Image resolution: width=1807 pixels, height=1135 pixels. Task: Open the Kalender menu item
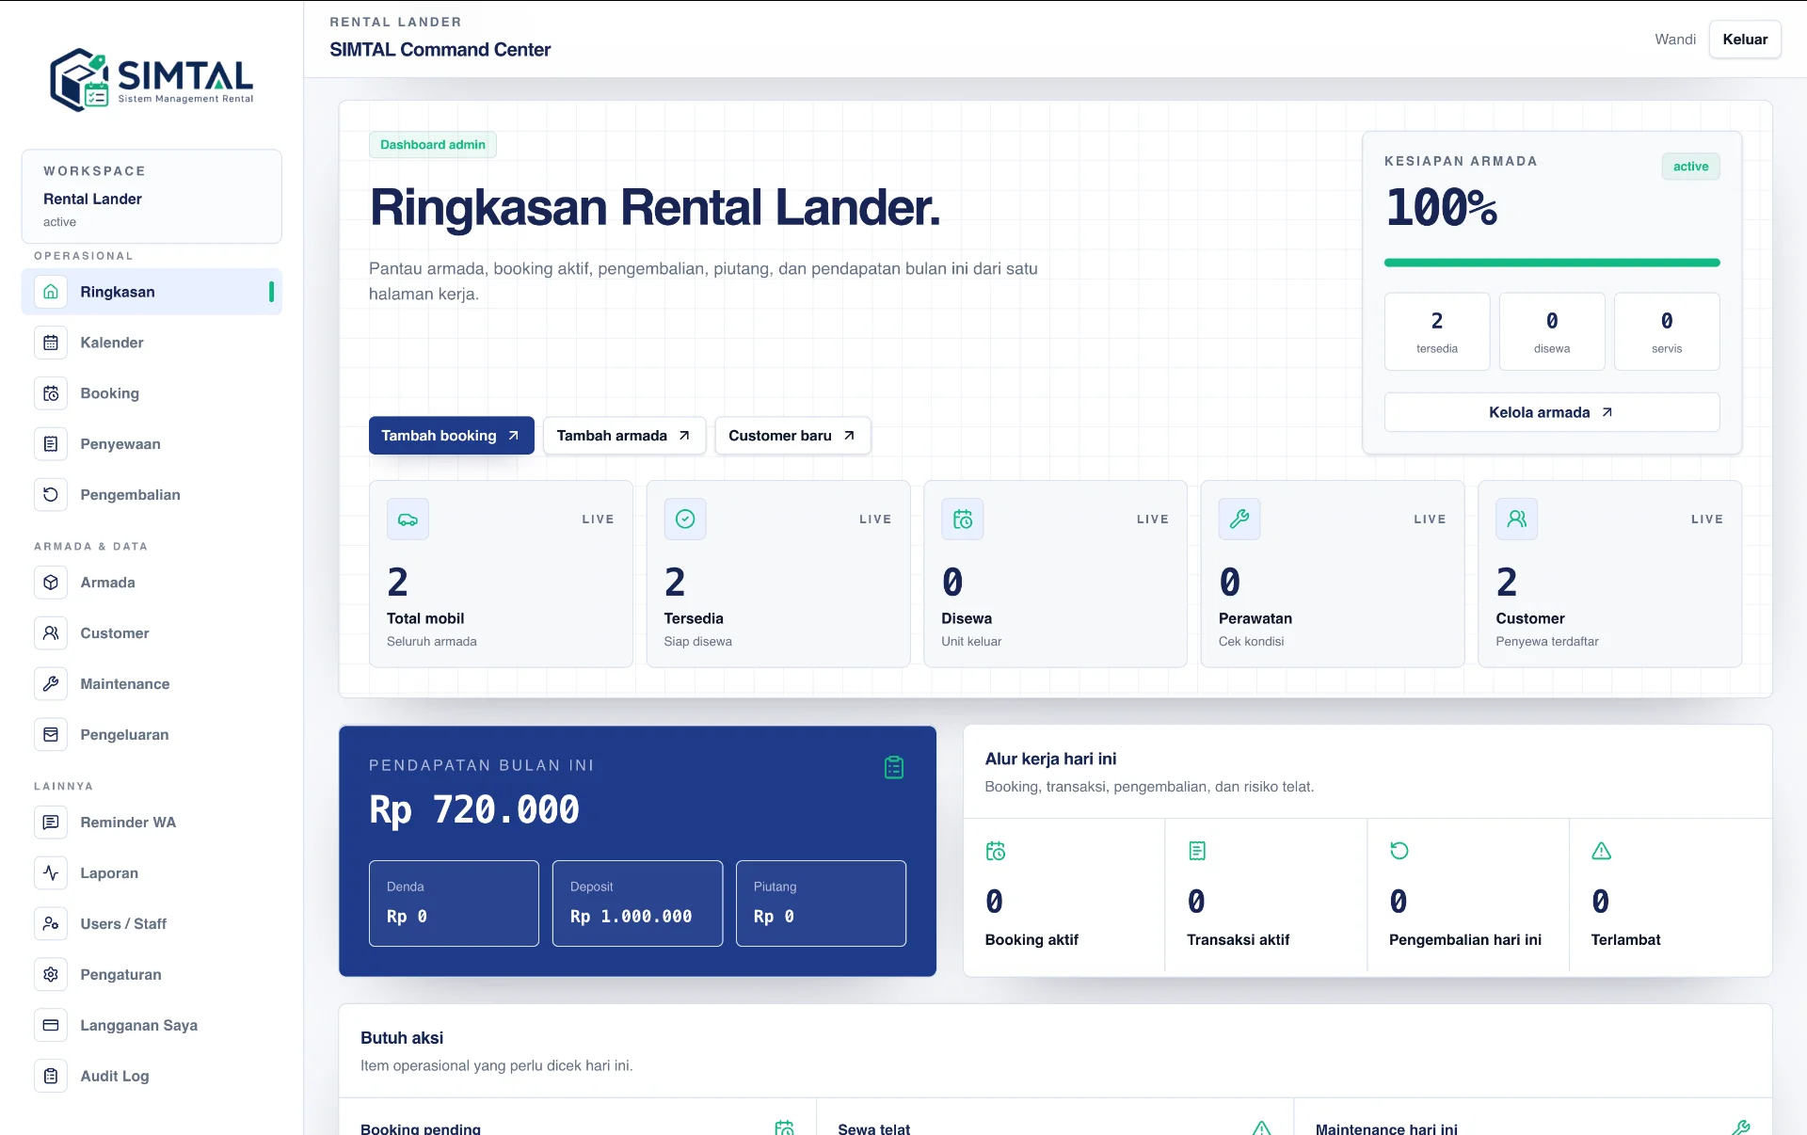click(152, 343)
